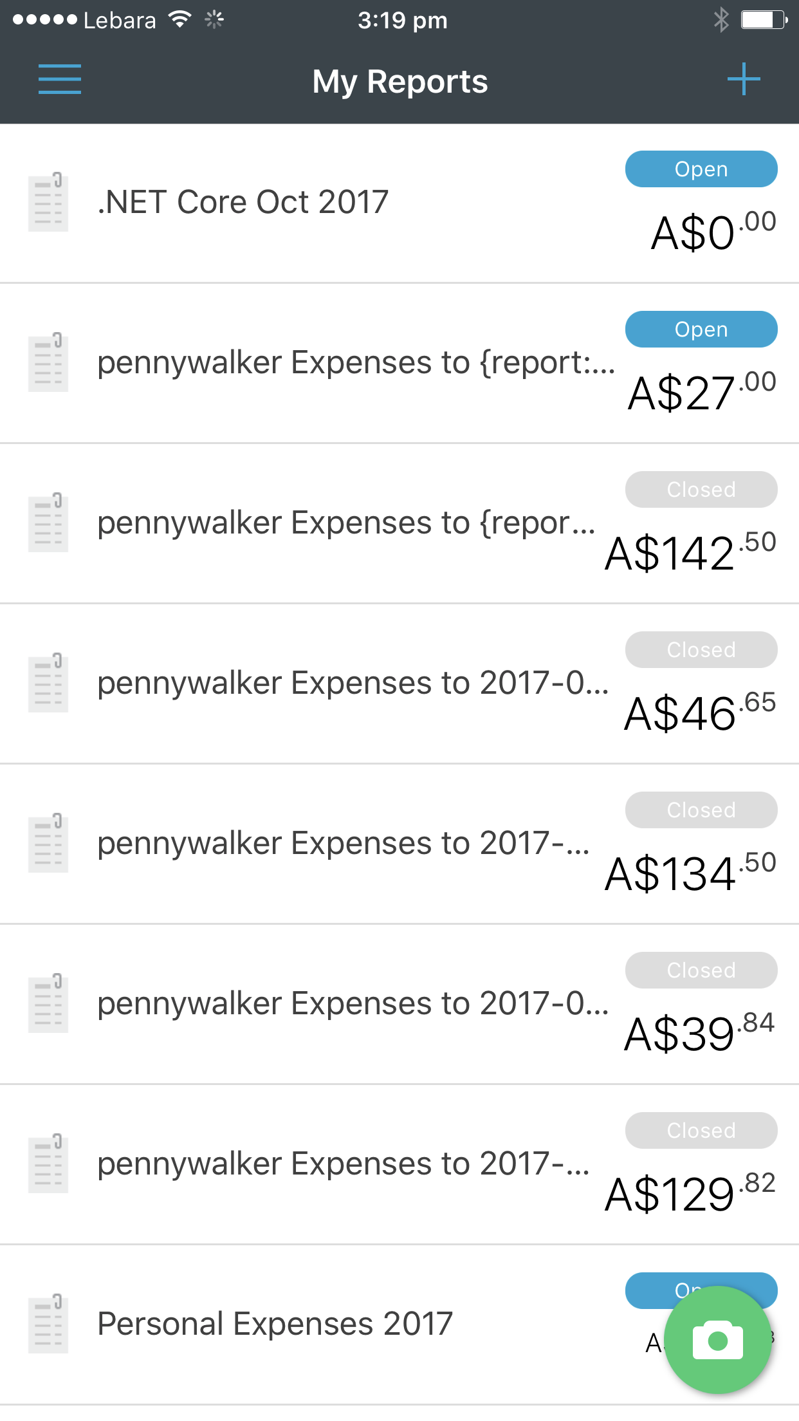Tap the Open badge on the A$27.00 report
Viewport: 799px width, 1421px height.
click(x=701, y=330)
